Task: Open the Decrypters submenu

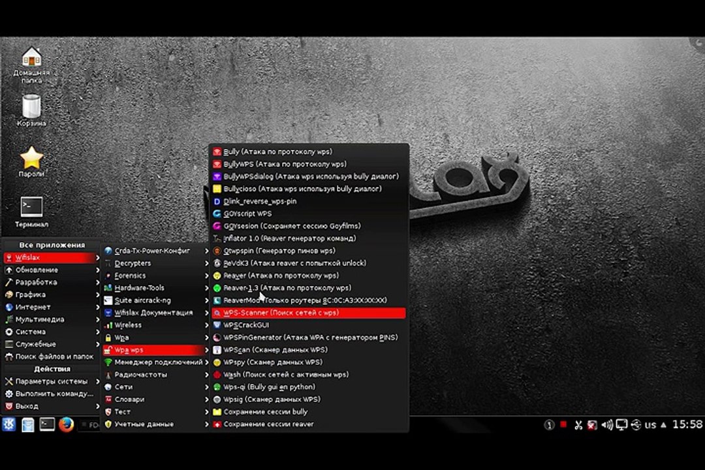Action: point(156,263)
